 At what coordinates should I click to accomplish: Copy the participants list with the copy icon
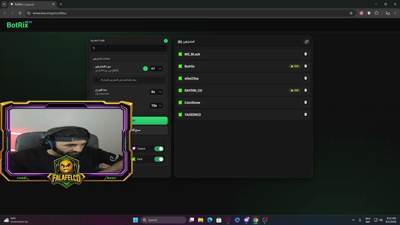click(307, 42)
